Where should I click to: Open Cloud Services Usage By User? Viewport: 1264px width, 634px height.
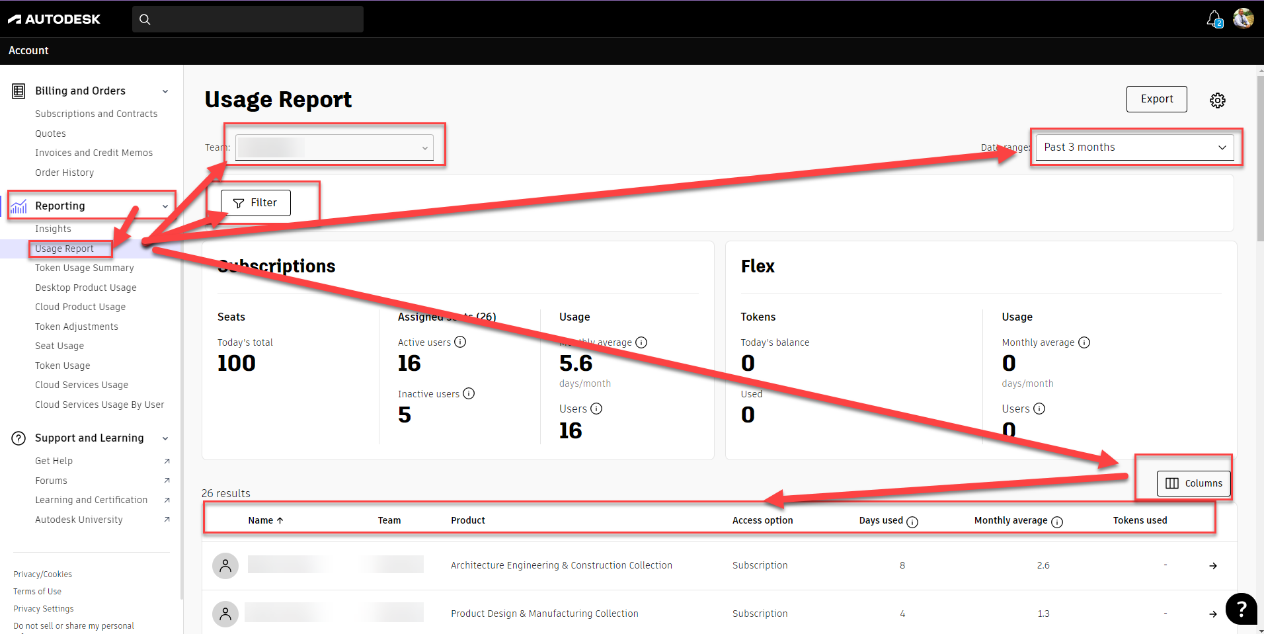(100, 405)
